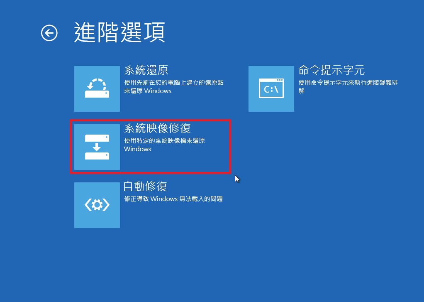This screenshot has width=424, height=302.
Task: Click the description 使用先前在您的電腦上建立的還原點
Action: 174,83
